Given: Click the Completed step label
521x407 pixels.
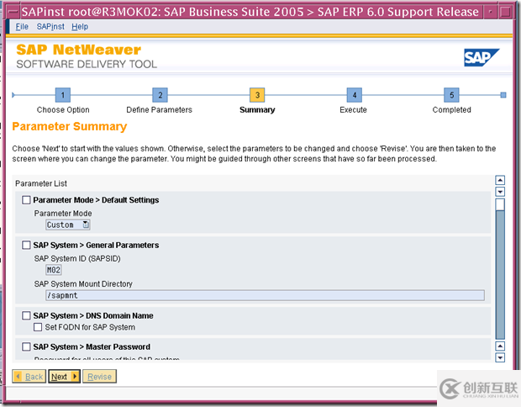Looking at the screenshot, I should coord(451,109).
